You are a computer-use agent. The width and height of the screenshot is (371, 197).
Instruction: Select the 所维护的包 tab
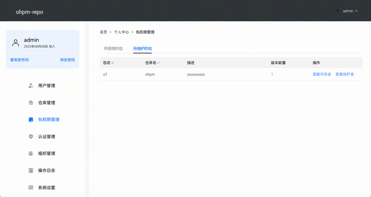coord(142,49)
